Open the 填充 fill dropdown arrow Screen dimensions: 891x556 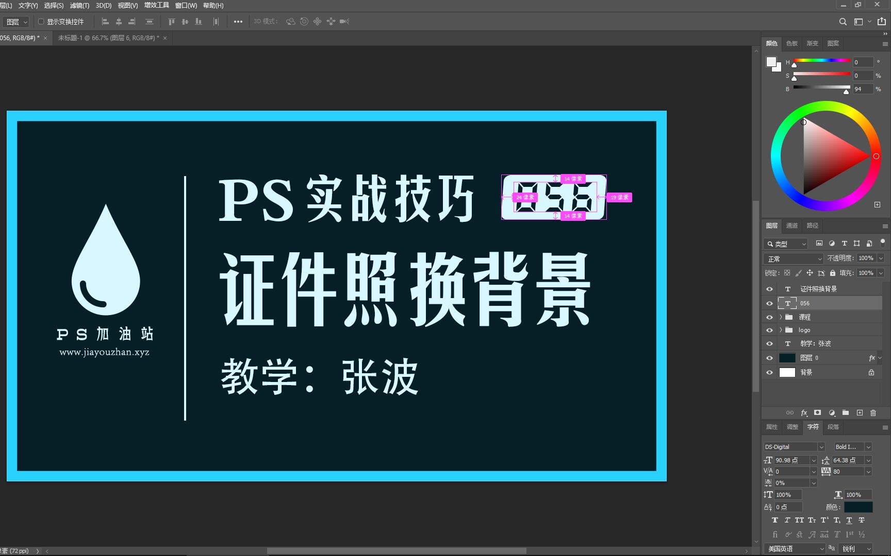[881, 273]
